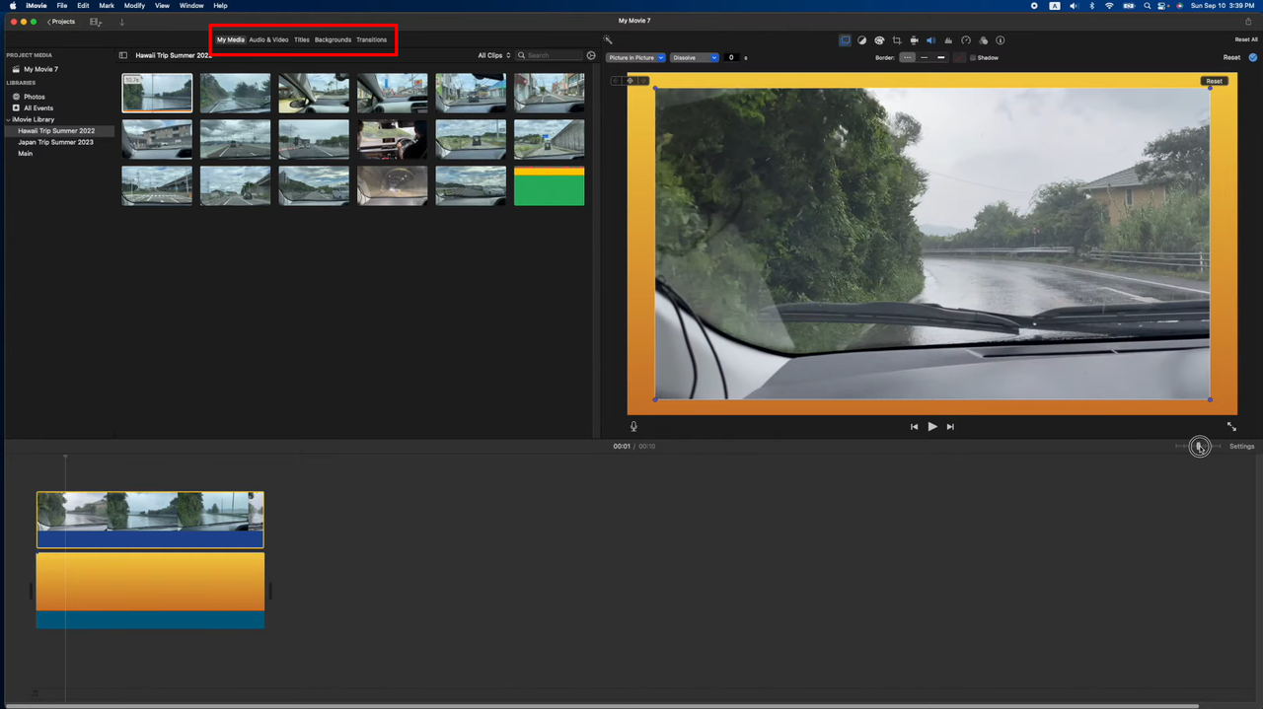Collapse the iMovie Library tree
The image size is (1263, 709).
point(8,119)
